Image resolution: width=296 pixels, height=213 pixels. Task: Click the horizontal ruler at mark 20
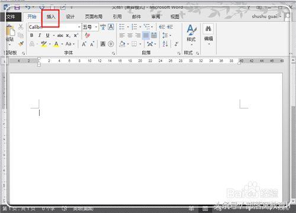tap(140, 61)
